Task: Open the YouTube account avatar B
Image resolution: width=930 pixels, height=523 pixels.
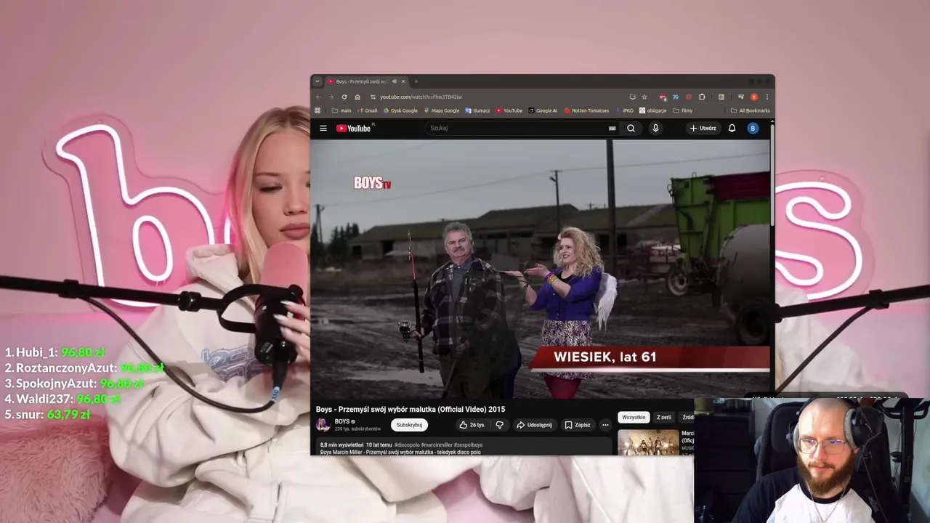Action: pos(753,129)
